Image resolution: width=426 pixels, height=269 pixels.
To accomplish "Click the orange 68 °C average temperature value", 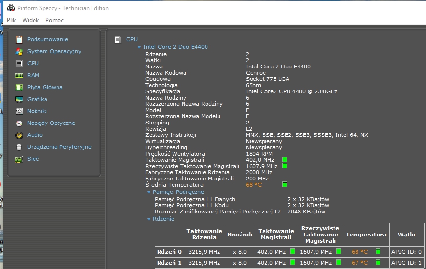I will coord(254,185).
